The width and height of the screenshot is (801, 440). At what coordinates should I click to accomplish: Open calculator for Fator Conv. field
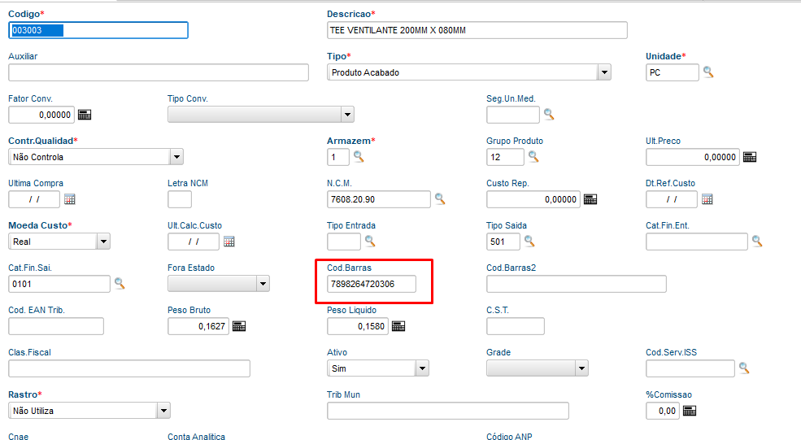85,115
